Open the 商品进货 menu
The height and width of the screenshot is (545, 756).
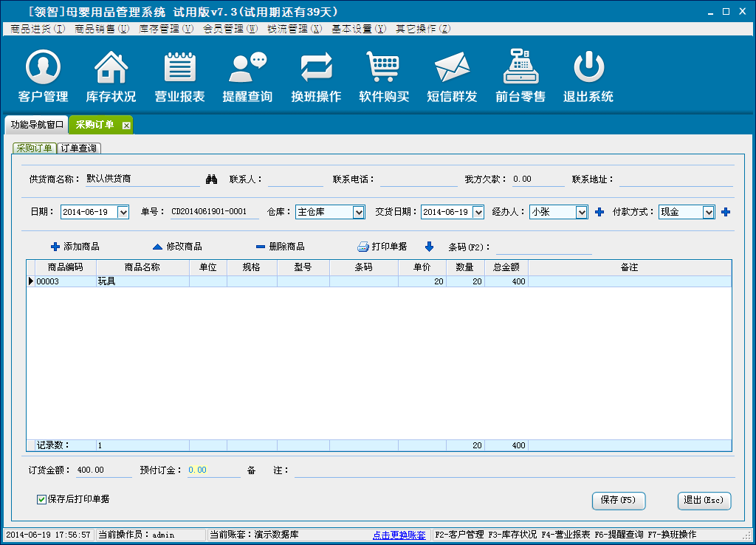38,29
